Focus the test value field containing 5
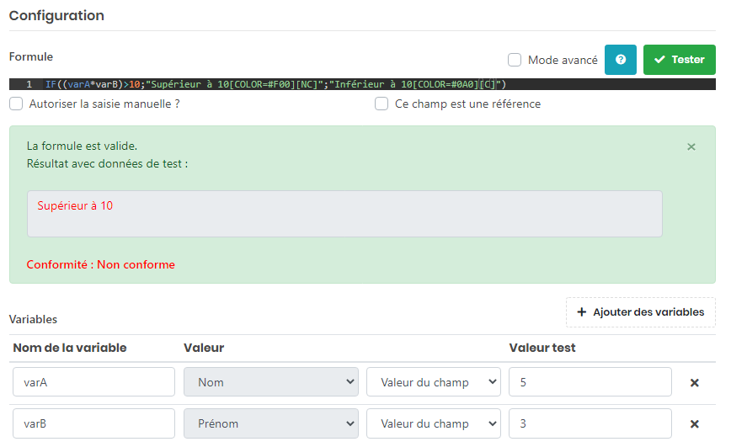The height and width of the screenshot is (447, 731). point(590,382)
